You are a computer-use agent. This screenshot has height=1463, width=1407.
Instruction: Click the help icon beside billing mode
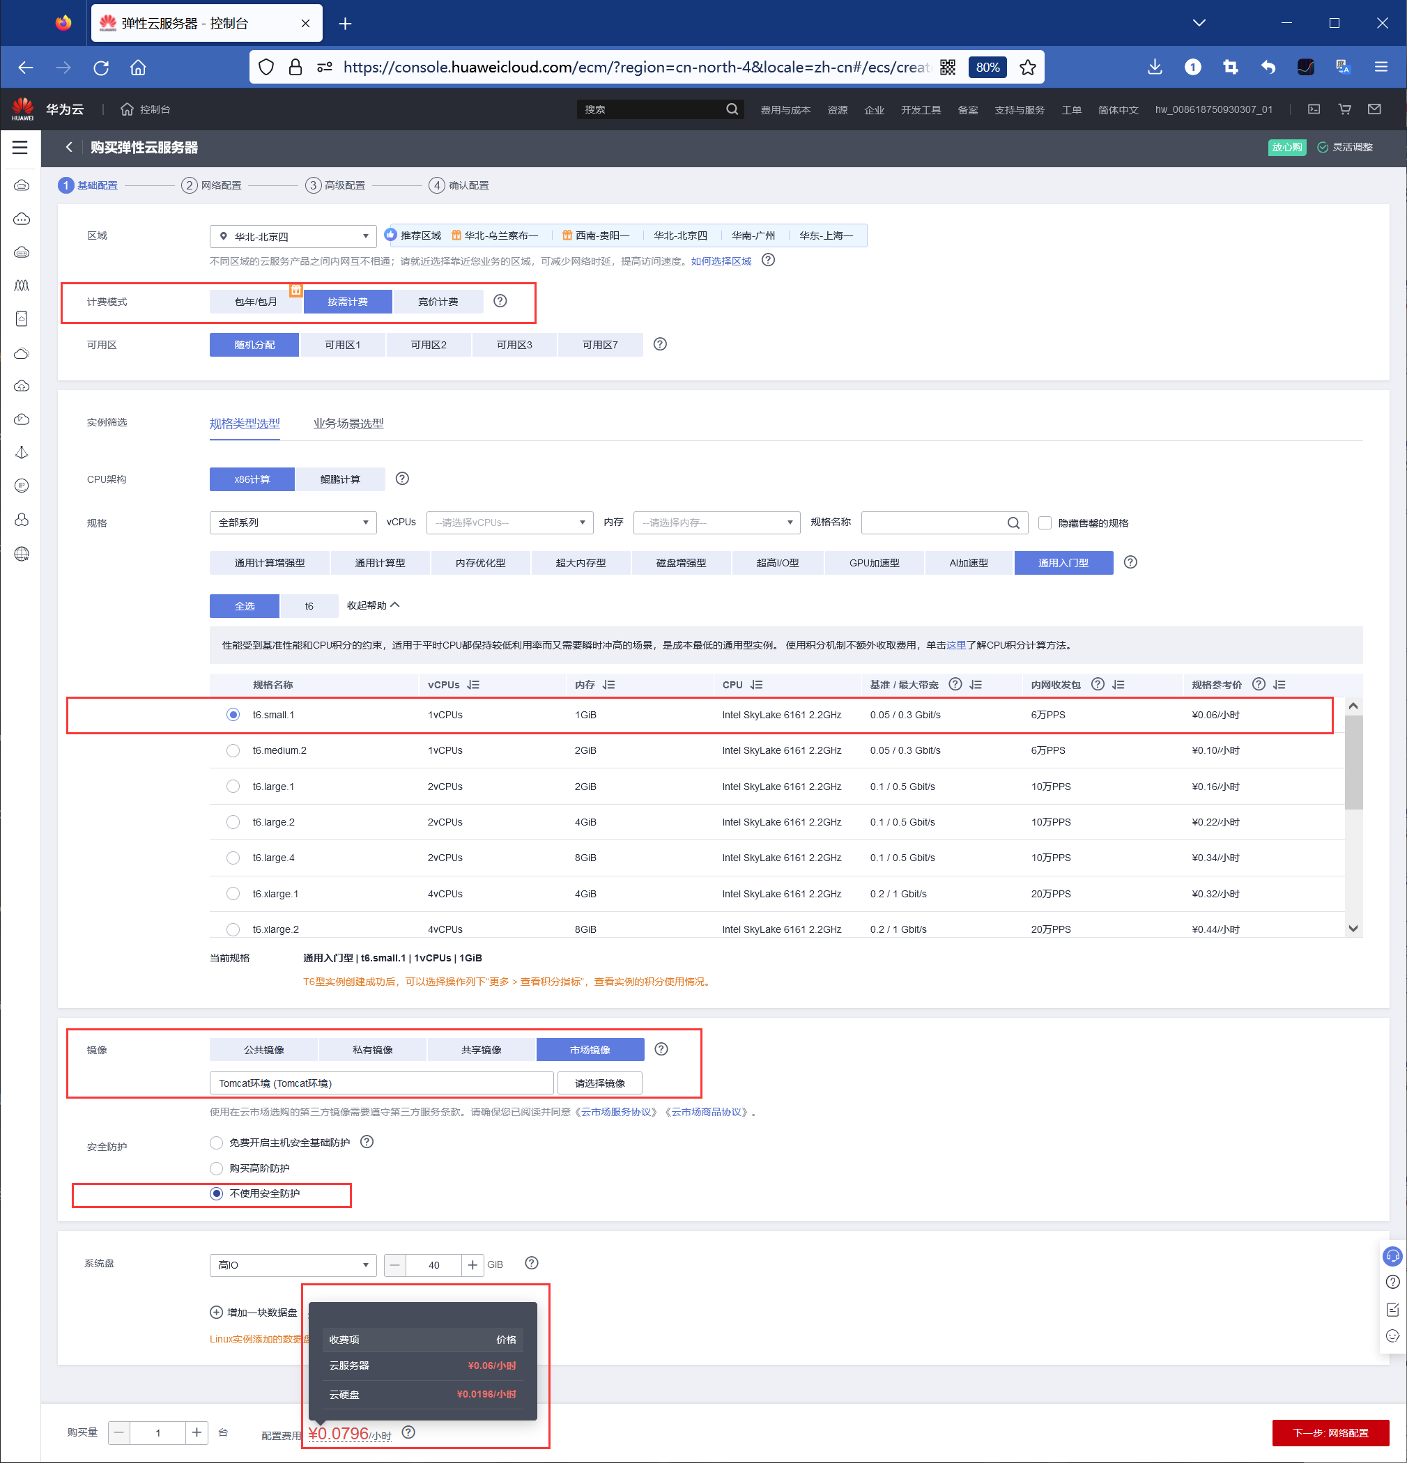500,301
